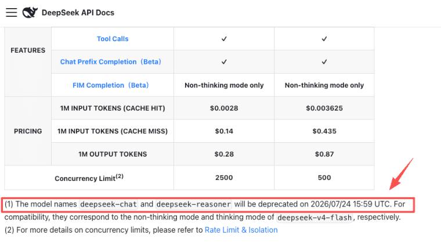Select the $0.14 price cell
The width and height of the screenshot is (441, 246).
(224, 131)
